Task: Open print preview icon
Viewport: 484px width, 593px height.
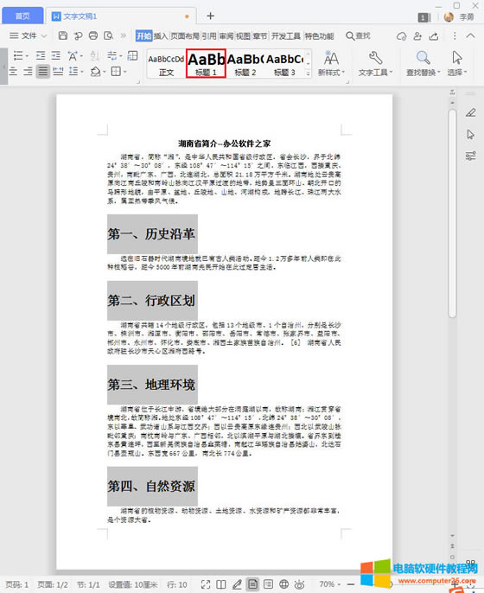Action: click(109, 35)
